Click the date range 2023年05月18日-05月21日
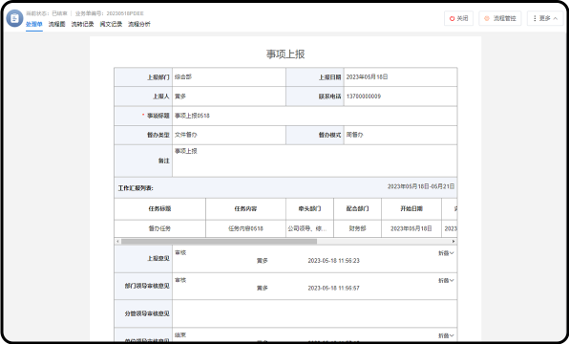Screen dimensions: 569x344 tap(421, 186)
